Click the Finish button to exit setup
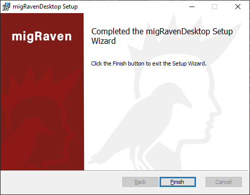The image size is (250, 195). coord(178,182)
